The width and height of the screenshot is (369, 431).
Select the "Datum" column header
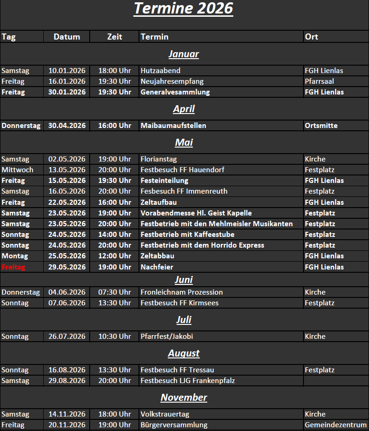coord(66,37)
